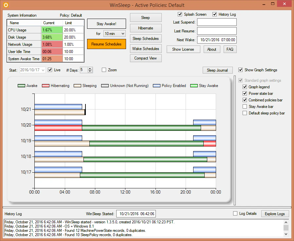The width and height of the screenshot is (294, 241).
Task: Open the stay awake duration dropdown
Action: [115, 34]
